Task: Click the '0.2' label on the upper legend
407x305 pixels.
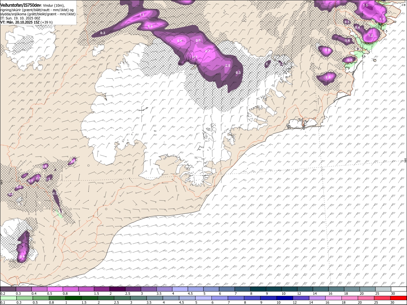Action: 3,294
